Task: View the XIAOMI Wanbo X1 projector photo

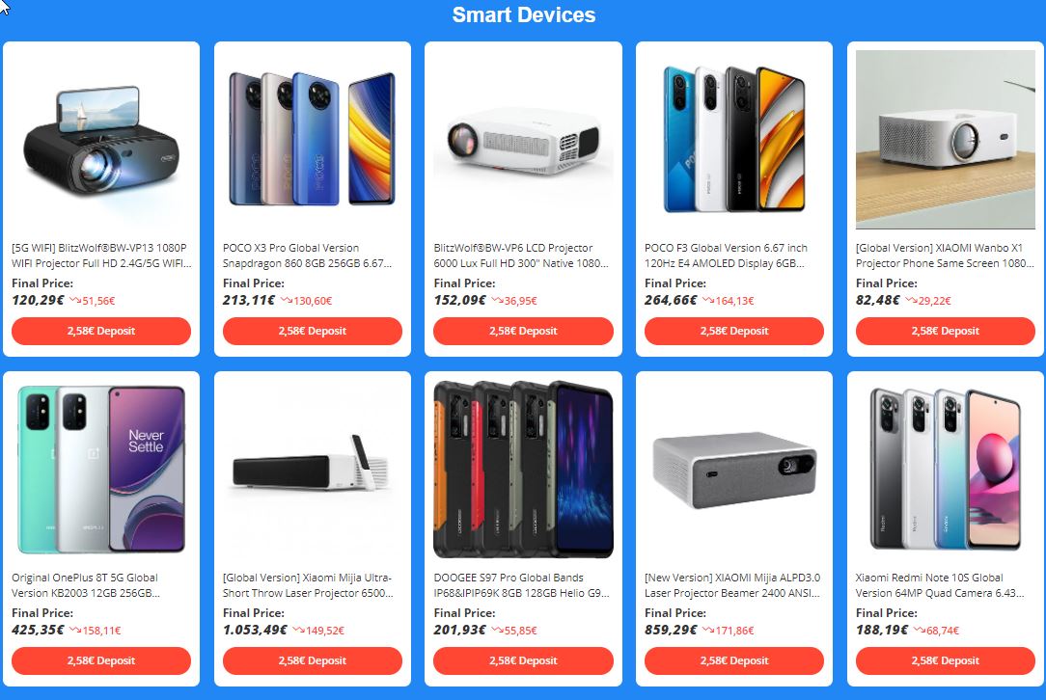Action: pyautogui.click(x=946, y=140)
